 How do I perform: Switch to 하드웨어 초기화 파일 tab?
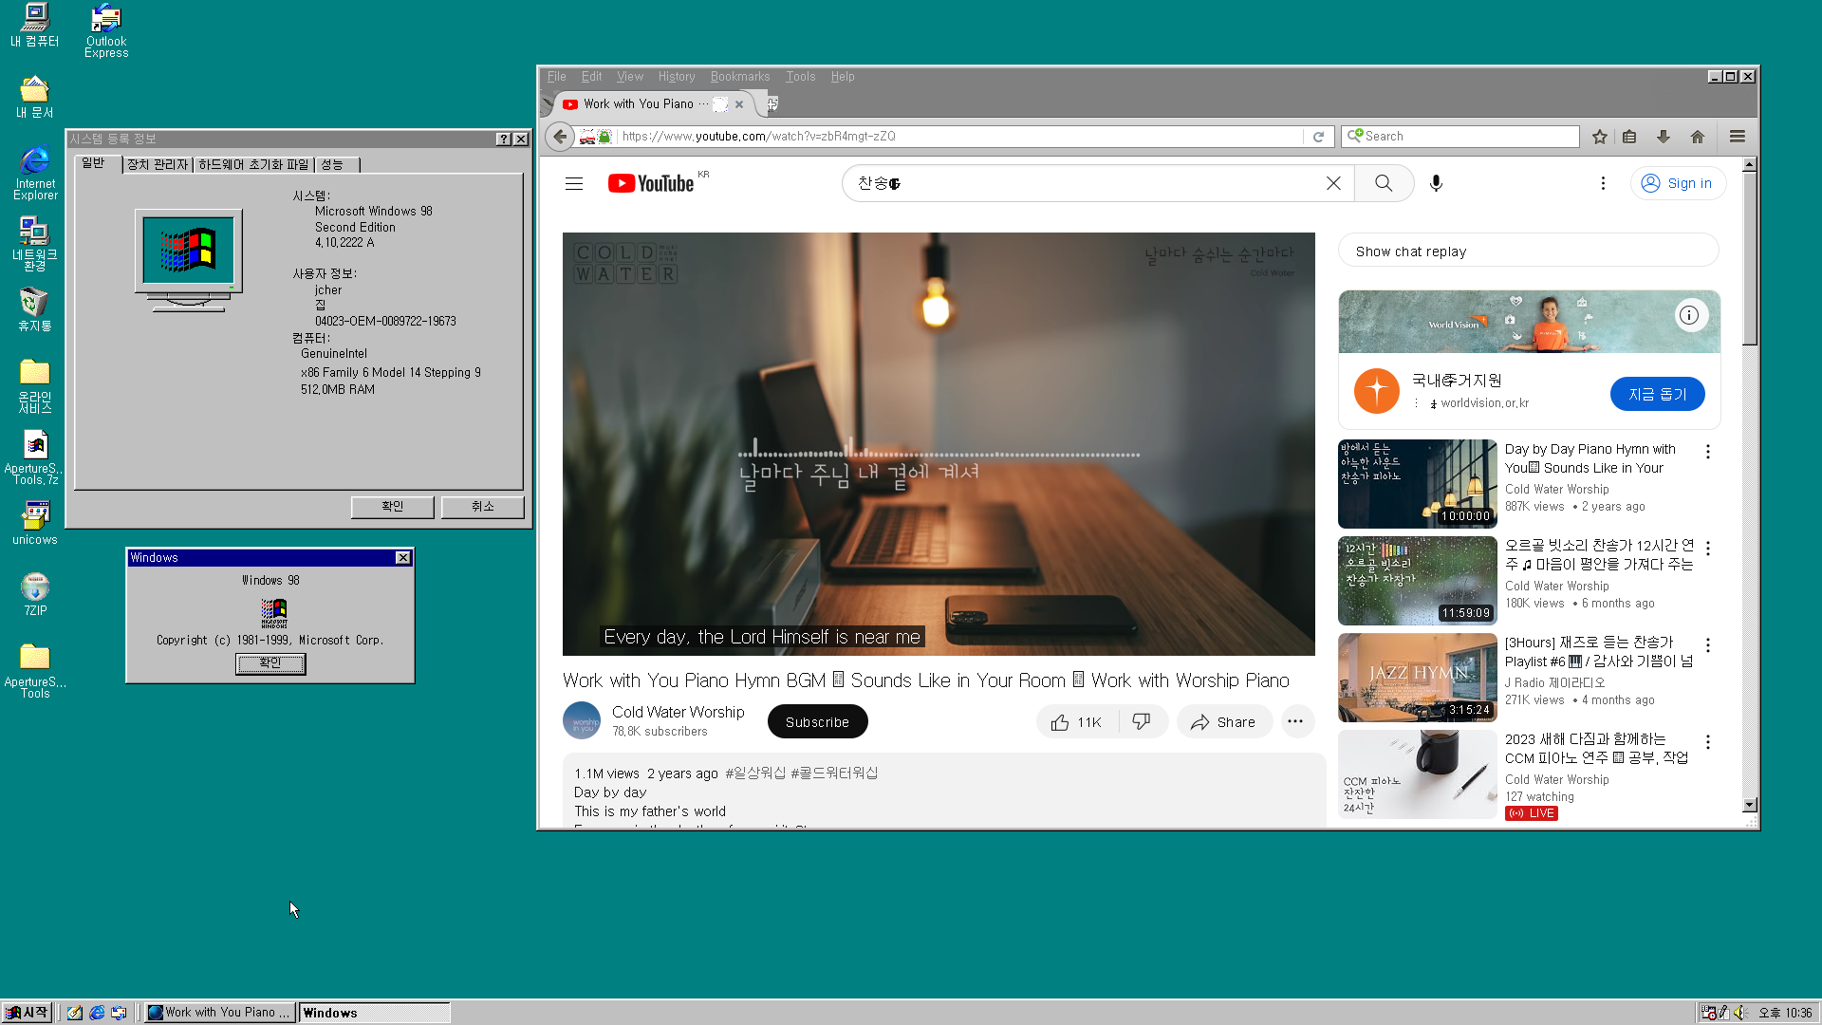(x=253, y=165)
